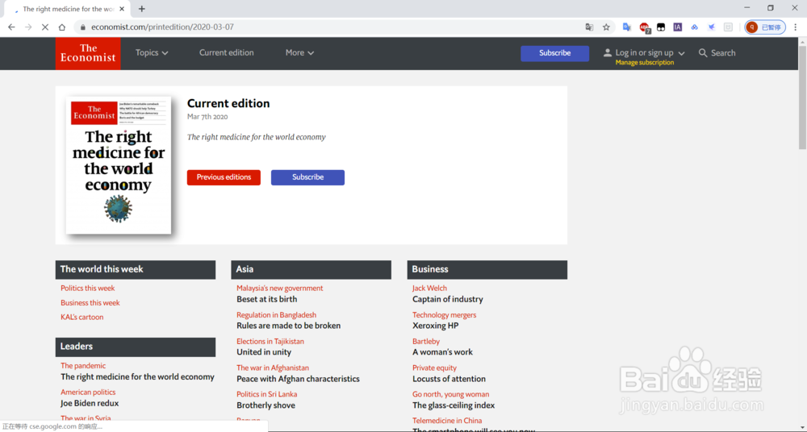Open a new browser tab
This screenshot has height=432, width=807.
[x=142, y=9]
